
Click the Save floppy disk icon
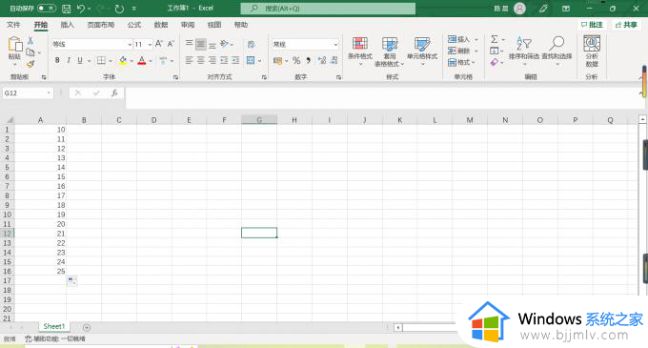(x=66, y=9)
